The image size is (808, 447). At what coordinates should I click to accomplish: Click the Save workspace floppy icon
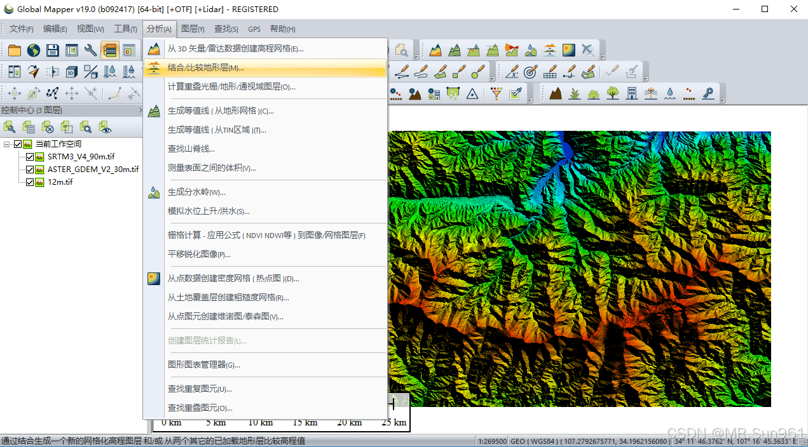click(x=53, y=50)
